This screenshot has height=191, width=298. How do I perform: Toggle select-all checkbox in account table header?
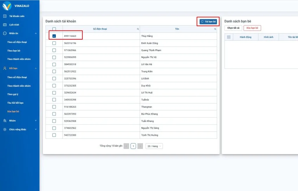(x=54, y=29)
